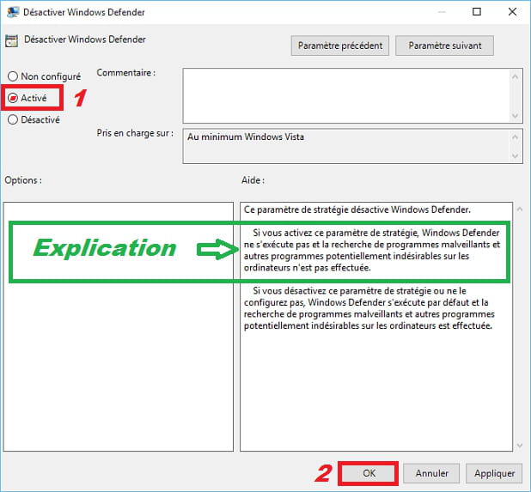Screen dimensions: 531x492
Task: Click the "Ce paramètre de stratégie désactive Windows Defender." text
Action: point(357,210)
